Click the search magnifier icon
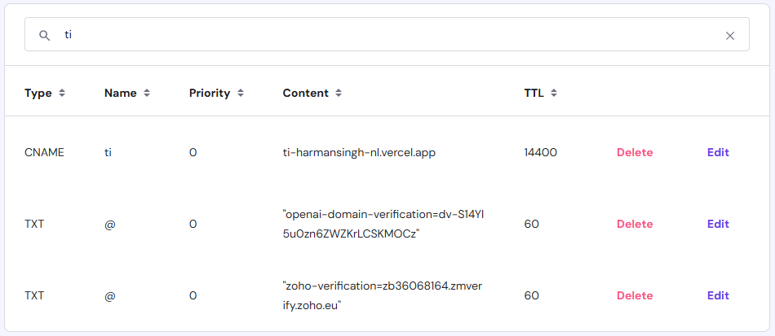 point(45,35)
